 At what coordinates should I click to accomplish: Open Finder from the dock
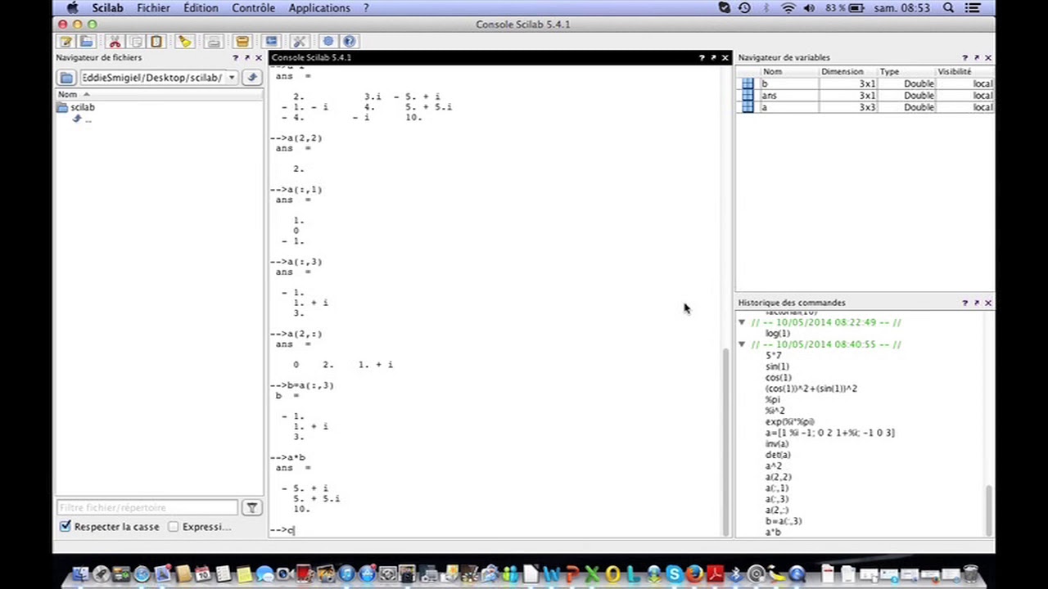(80, 574)
